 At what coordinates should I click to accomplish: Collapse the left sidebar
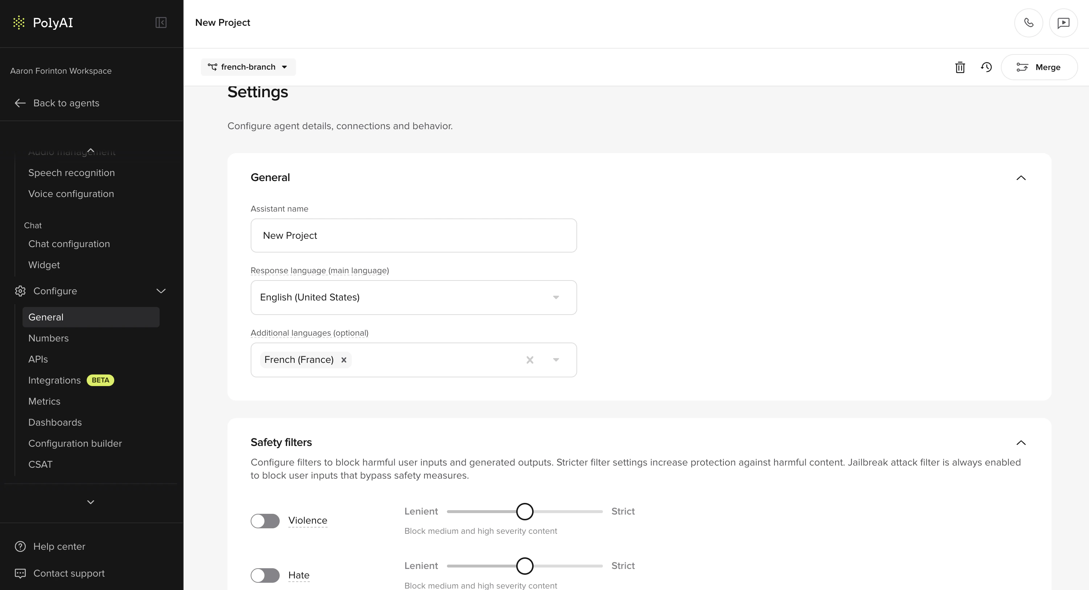coord(160,22)
